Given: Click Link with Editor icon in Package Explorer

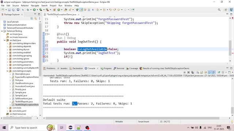Looking at the screenshot, I should coord(36,19).
